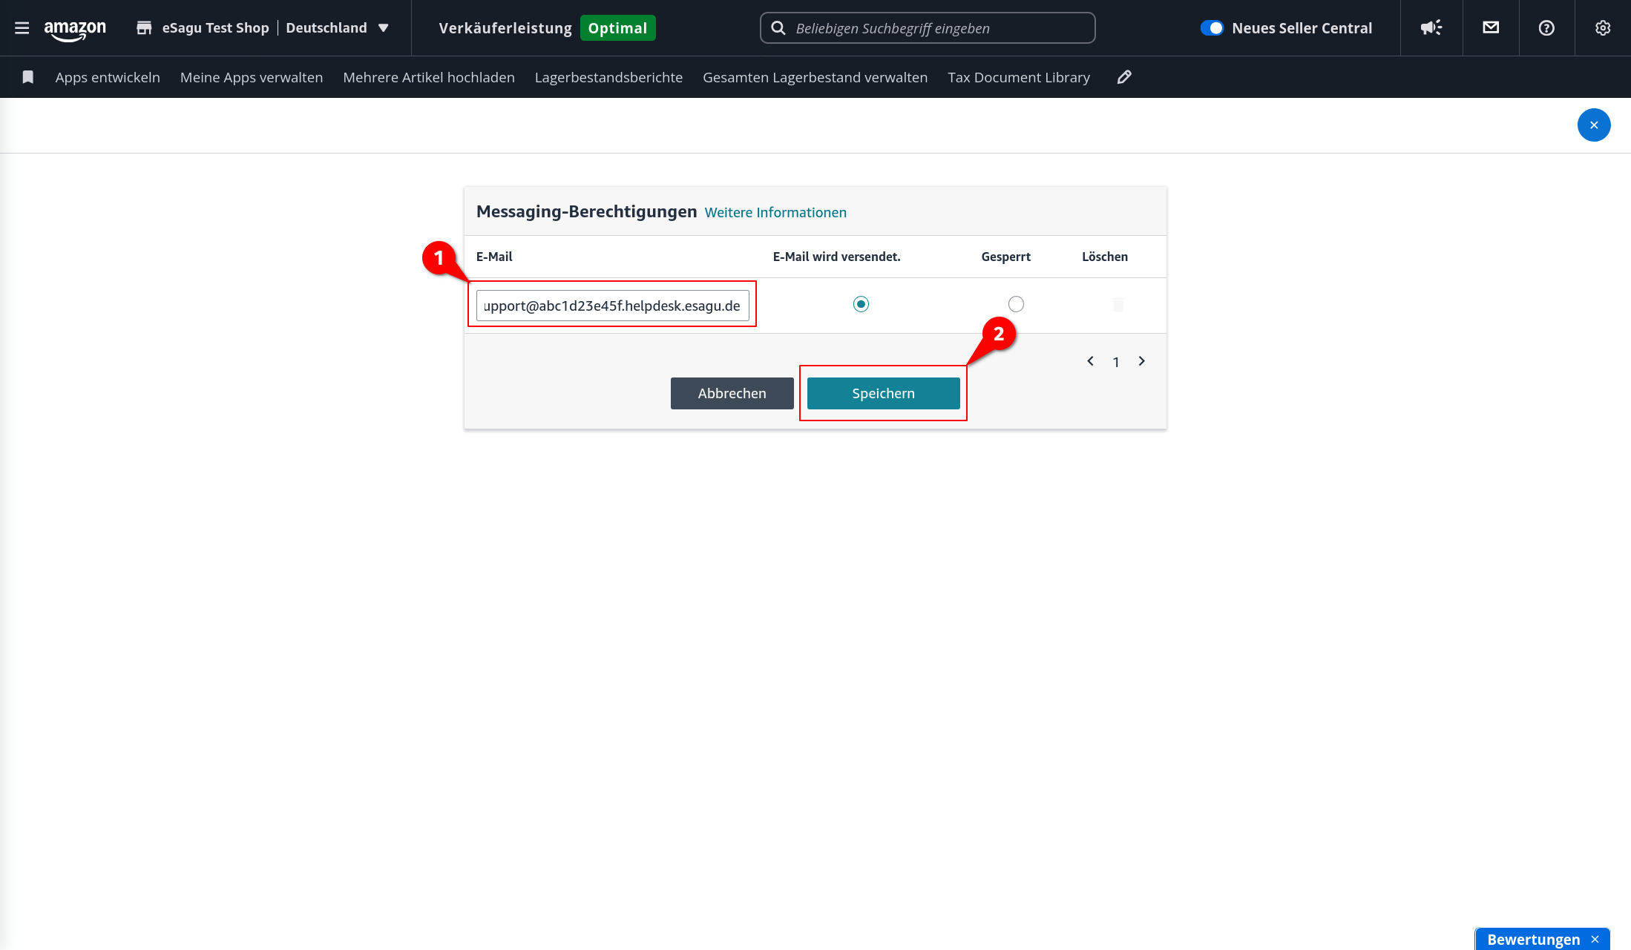Click page number 1
This screenshot has height=950, width=1631.
1116,362
